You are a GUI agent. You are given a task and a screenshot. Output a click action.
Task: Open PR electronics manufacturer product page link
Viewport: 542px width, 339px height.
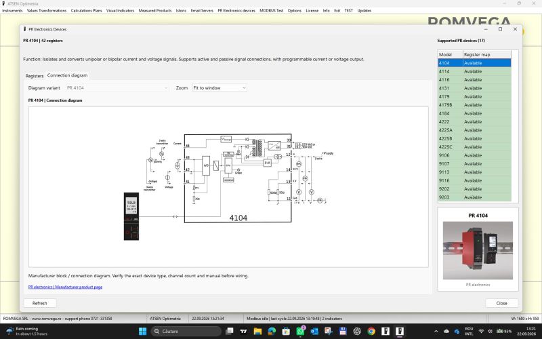(65, 287)
